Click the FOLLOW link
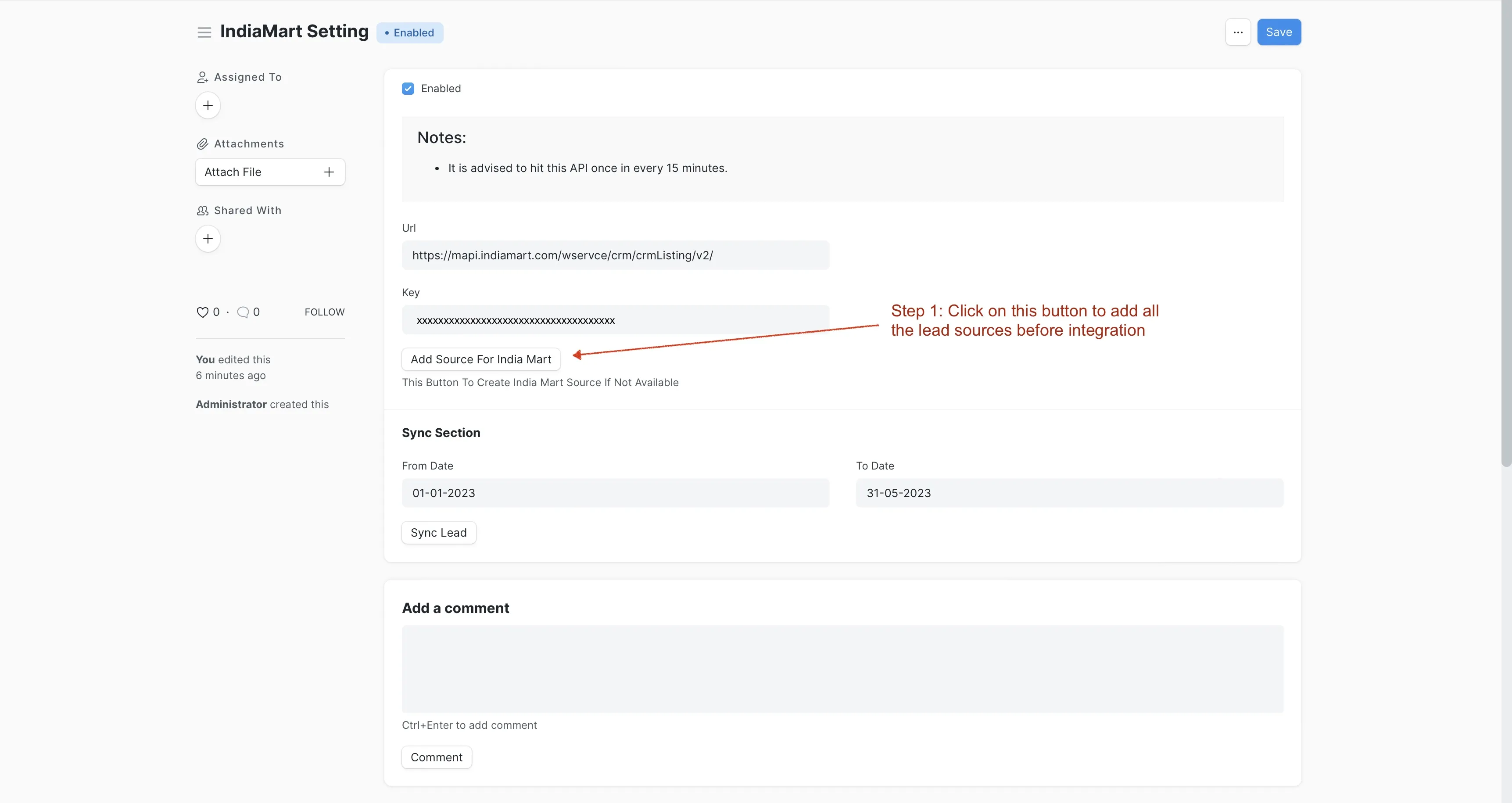1512x803 pixels. pyautogui.click(x=325, y=312)
